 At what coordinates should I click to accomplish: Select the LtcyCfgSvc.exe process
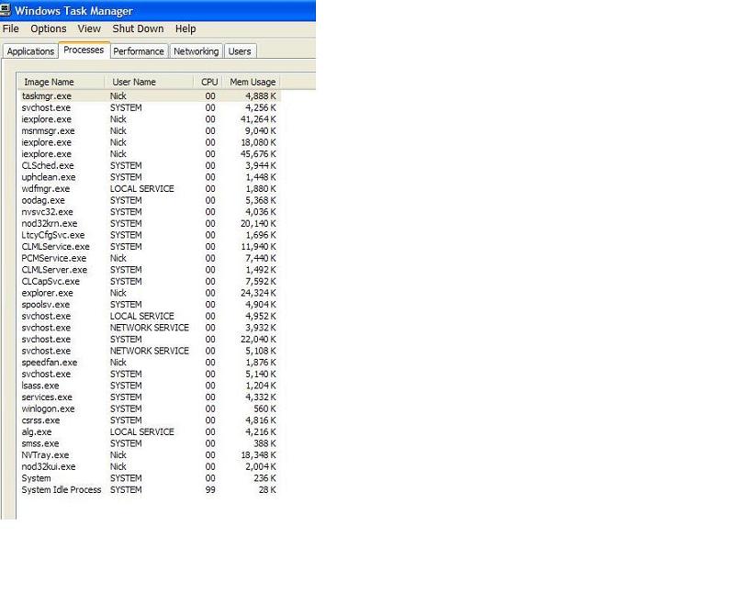150,235
